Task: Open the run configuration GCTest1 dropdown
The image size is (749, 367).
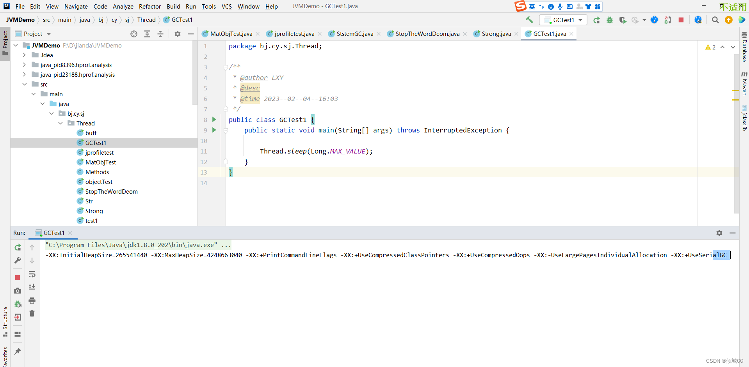Action: tap(563, 20)
